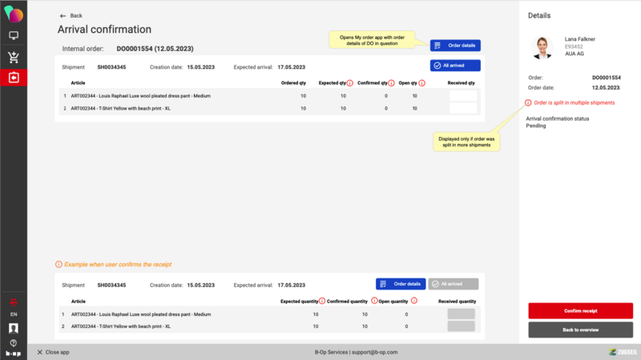
Task: Close the app via Close app
Action: [54, 352]
